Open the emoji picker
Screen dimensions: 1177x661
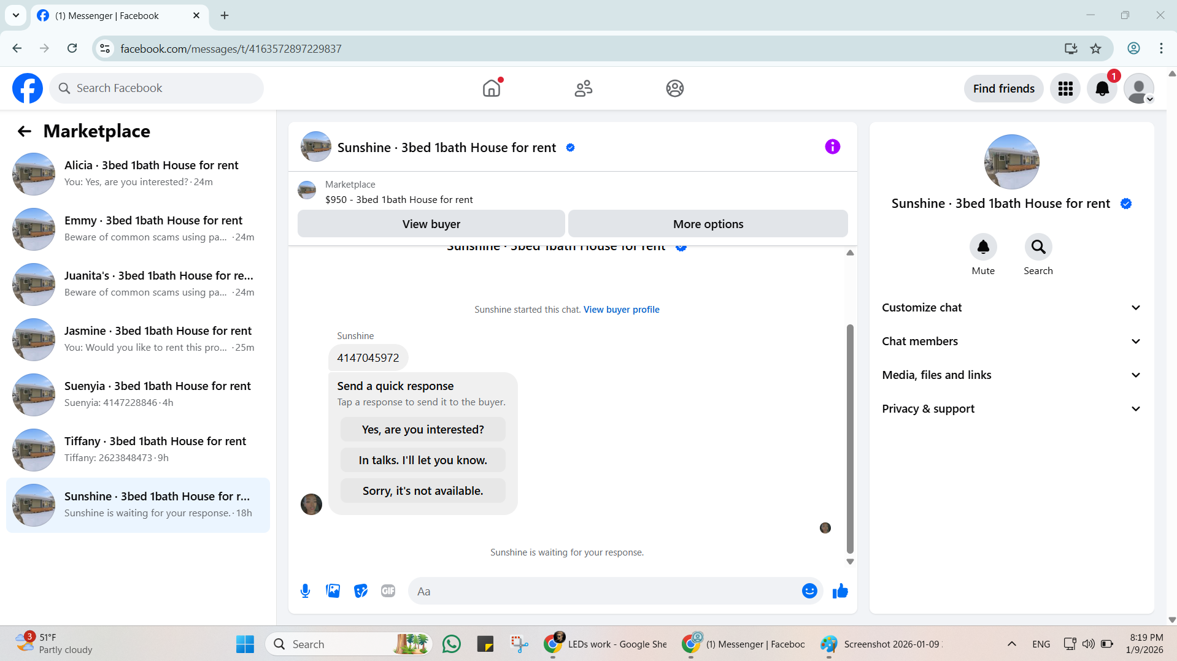pyautogui.click(x=809, y=590)
